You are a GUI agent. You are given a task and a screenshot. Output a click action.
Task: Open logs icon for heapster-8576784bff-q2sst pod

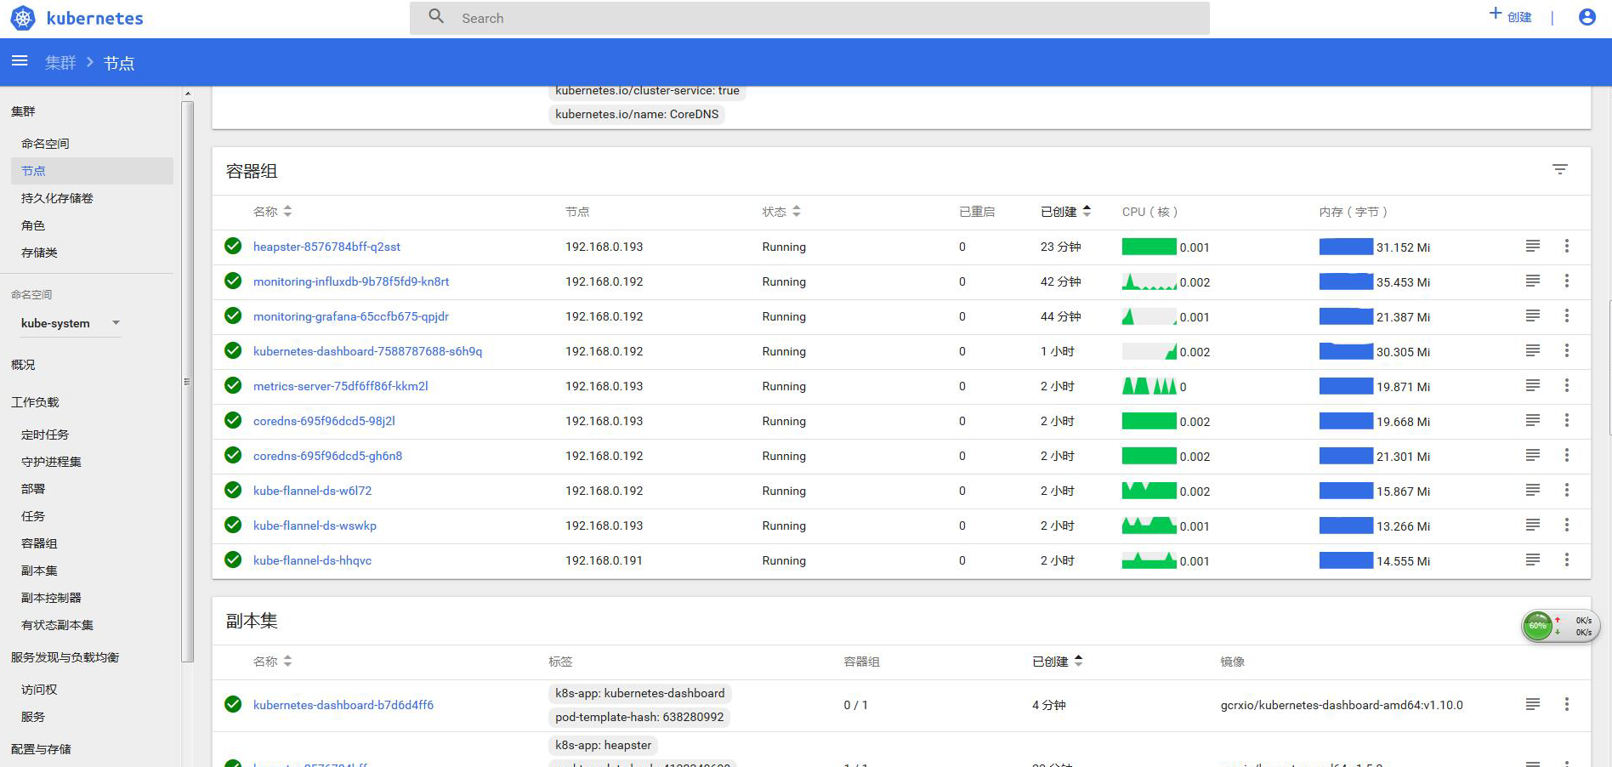click(x=1532, y=247)
